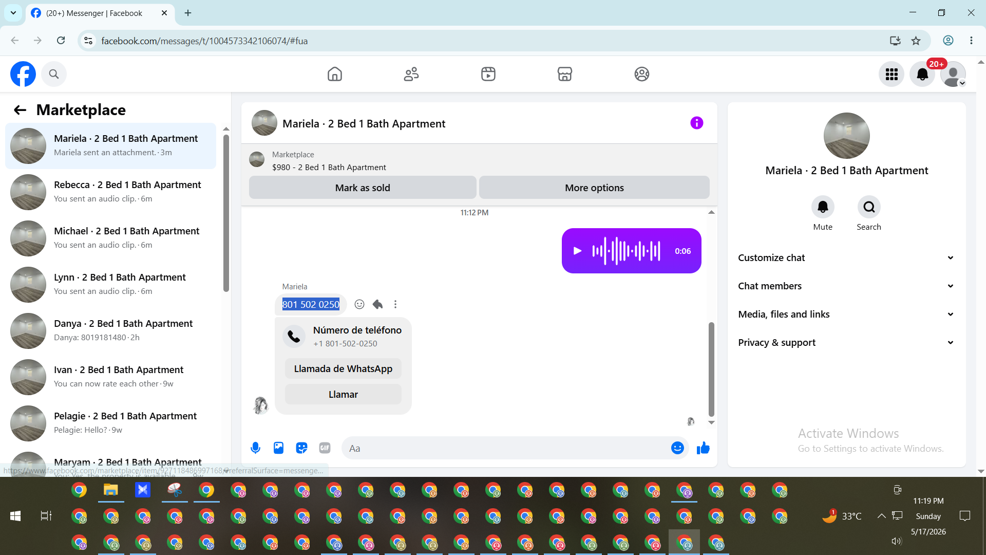Send a thumbs-up like
The height and width of the screenshot is (555, 986).
tap(703, 448)
